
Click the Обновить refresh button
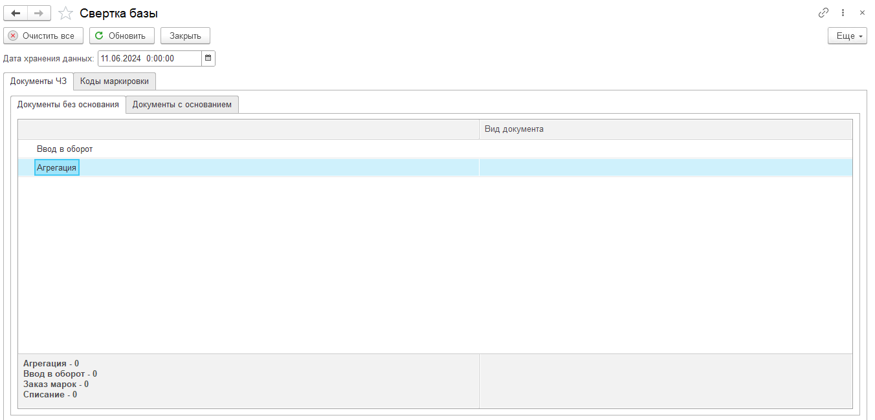[x=122, y=36]
